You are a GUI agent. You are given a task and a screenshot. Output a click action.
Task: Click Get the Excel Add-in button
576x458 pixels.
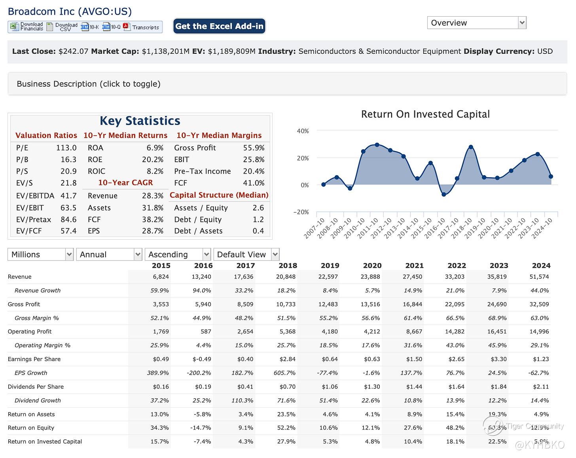[219, 26]
